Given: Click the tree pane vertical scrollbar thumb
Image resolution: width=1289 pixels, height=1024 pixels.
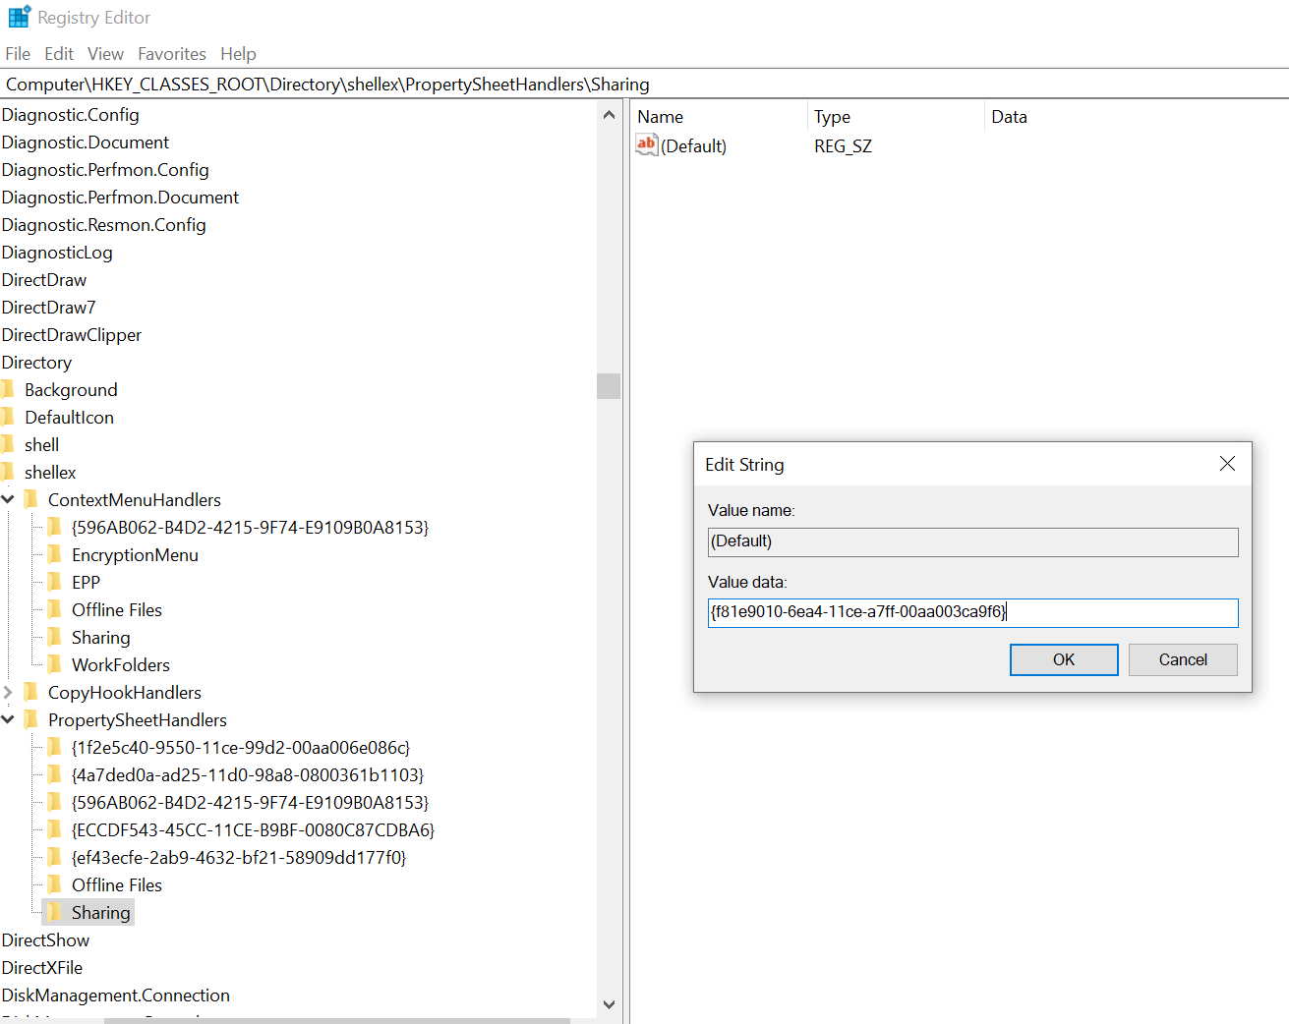Looking at the screenshot, I should click(x=609, y=386).
